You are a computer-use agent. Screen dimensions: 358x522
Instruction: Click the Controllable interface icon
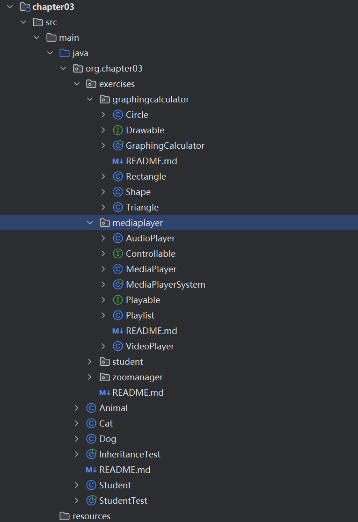(118, 254)
